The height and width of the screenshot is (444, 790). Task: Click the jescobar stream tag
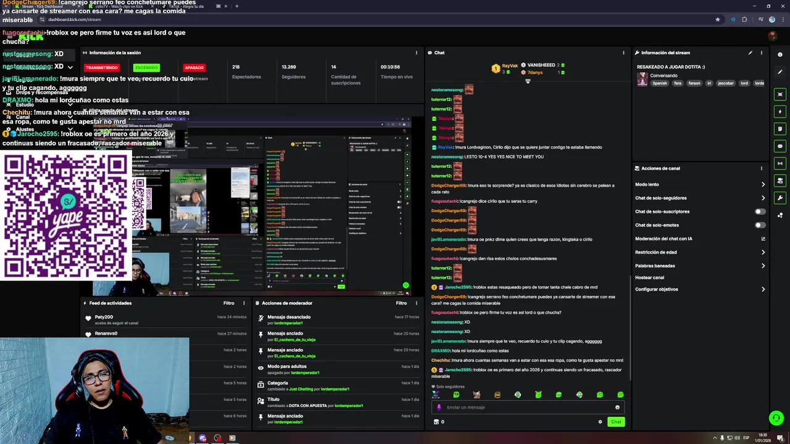(726, 83)
